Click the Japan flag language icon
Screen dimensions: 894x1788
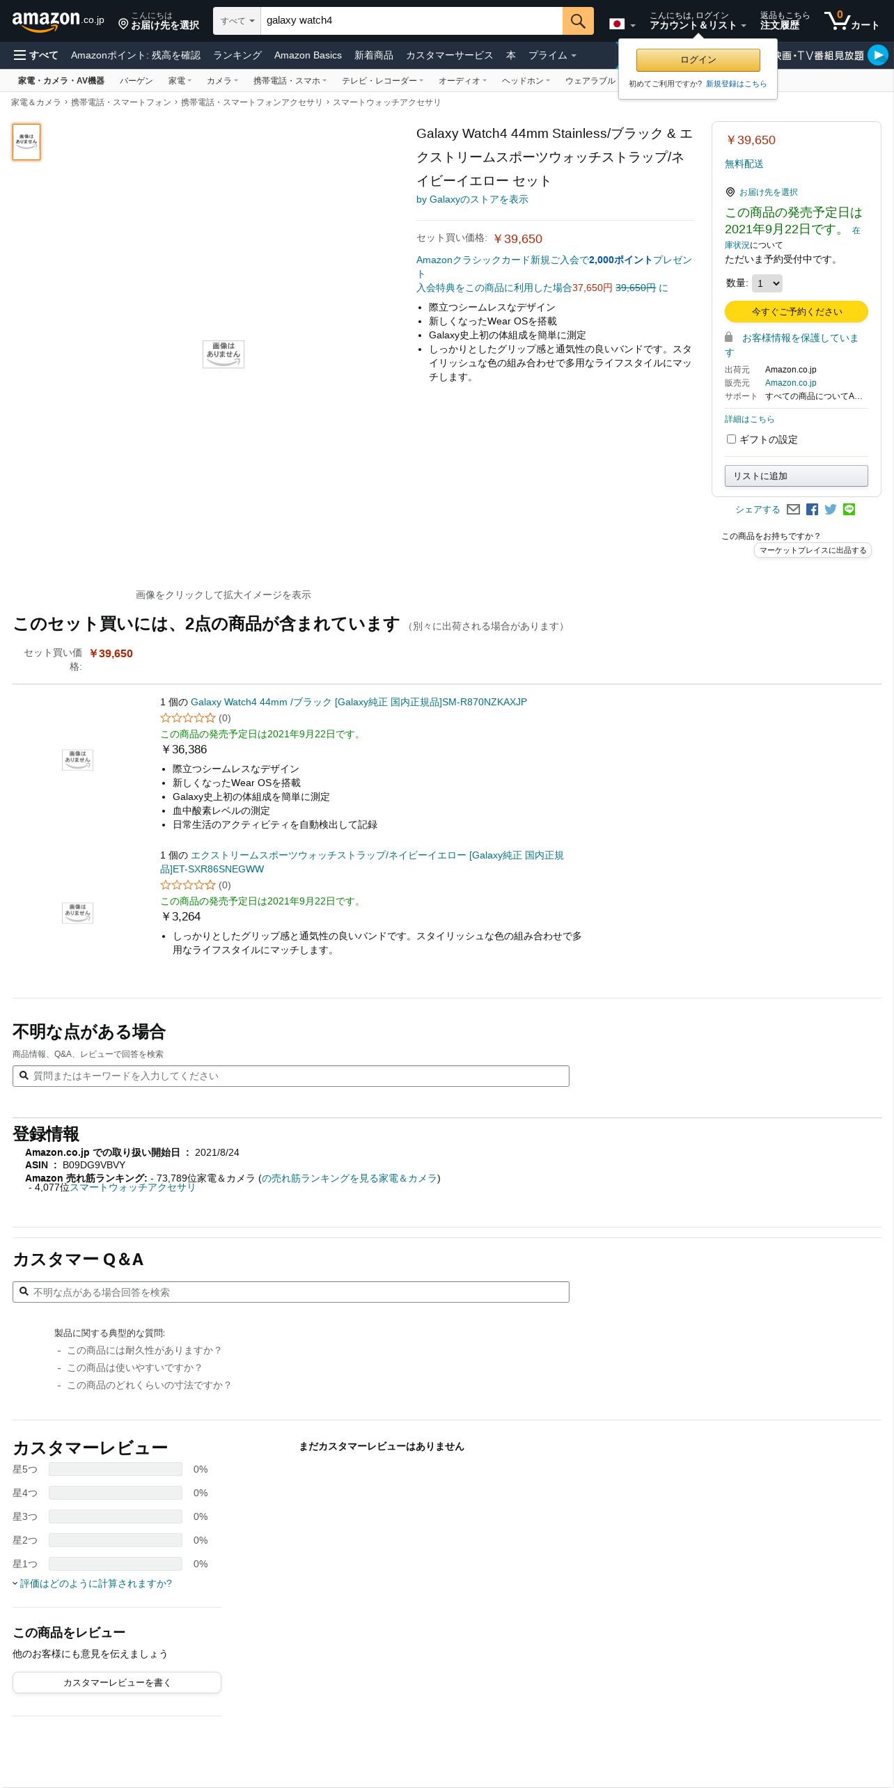[x=617, y=24]
